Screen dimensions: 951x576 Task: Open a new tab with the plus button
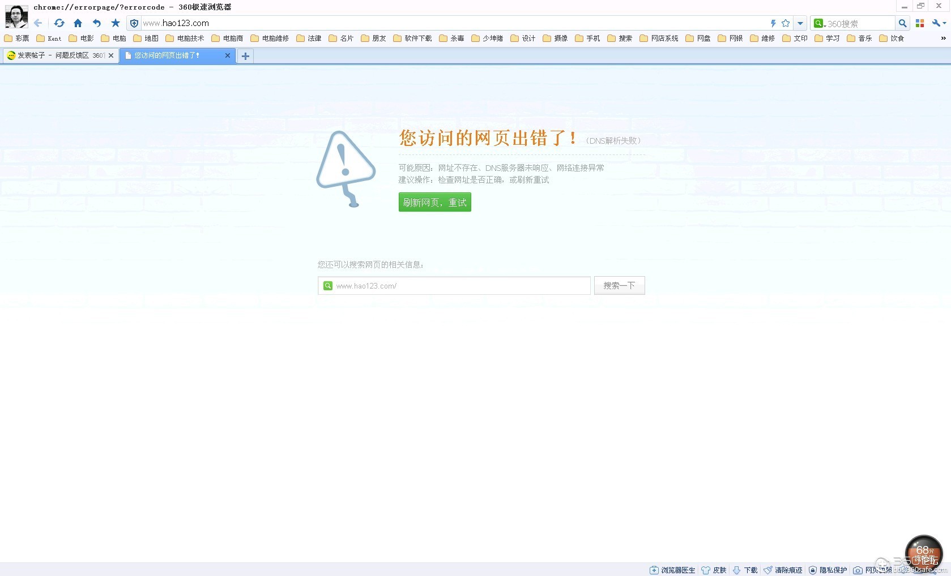pyautogui.click(x=245, y=56)
